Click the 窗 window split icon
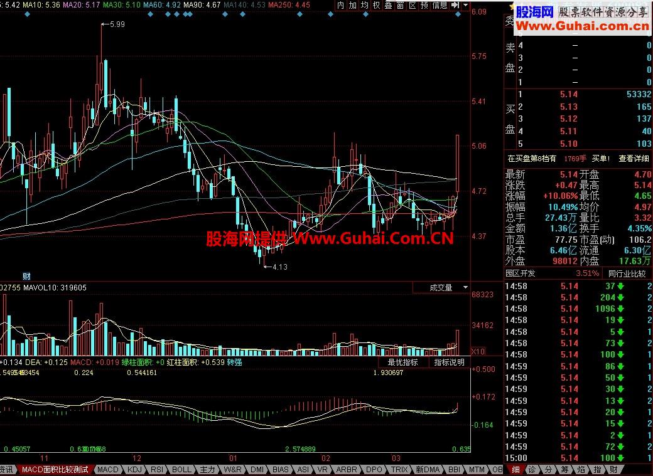The width and height of the screenshot is (653, 476). pos(399,5)
